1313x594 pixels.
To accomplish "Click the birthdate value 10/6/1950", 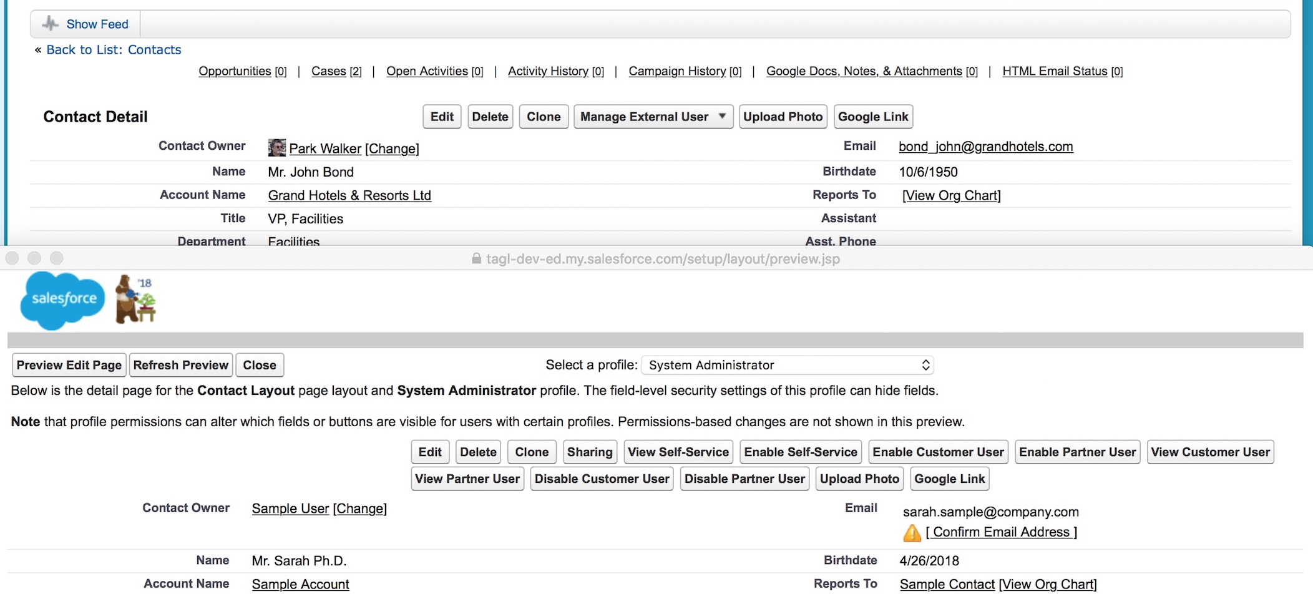I will pos(929,172).
